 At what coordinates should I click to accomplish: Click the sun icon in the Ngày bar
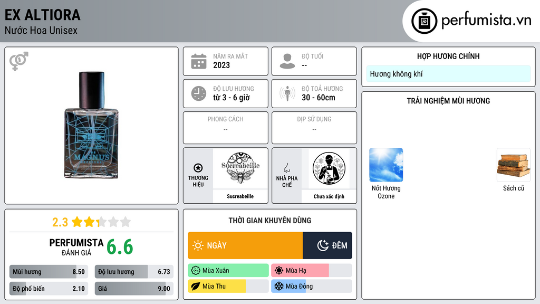coord(198,245)
